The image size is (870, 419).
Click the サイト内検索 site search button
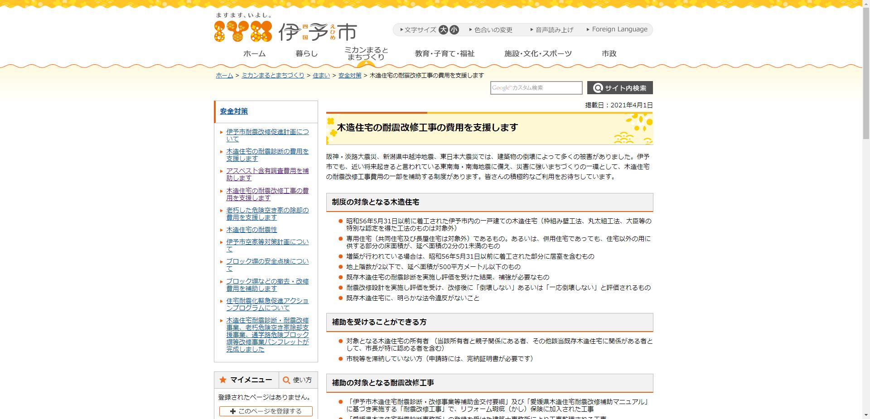[619, 87]
